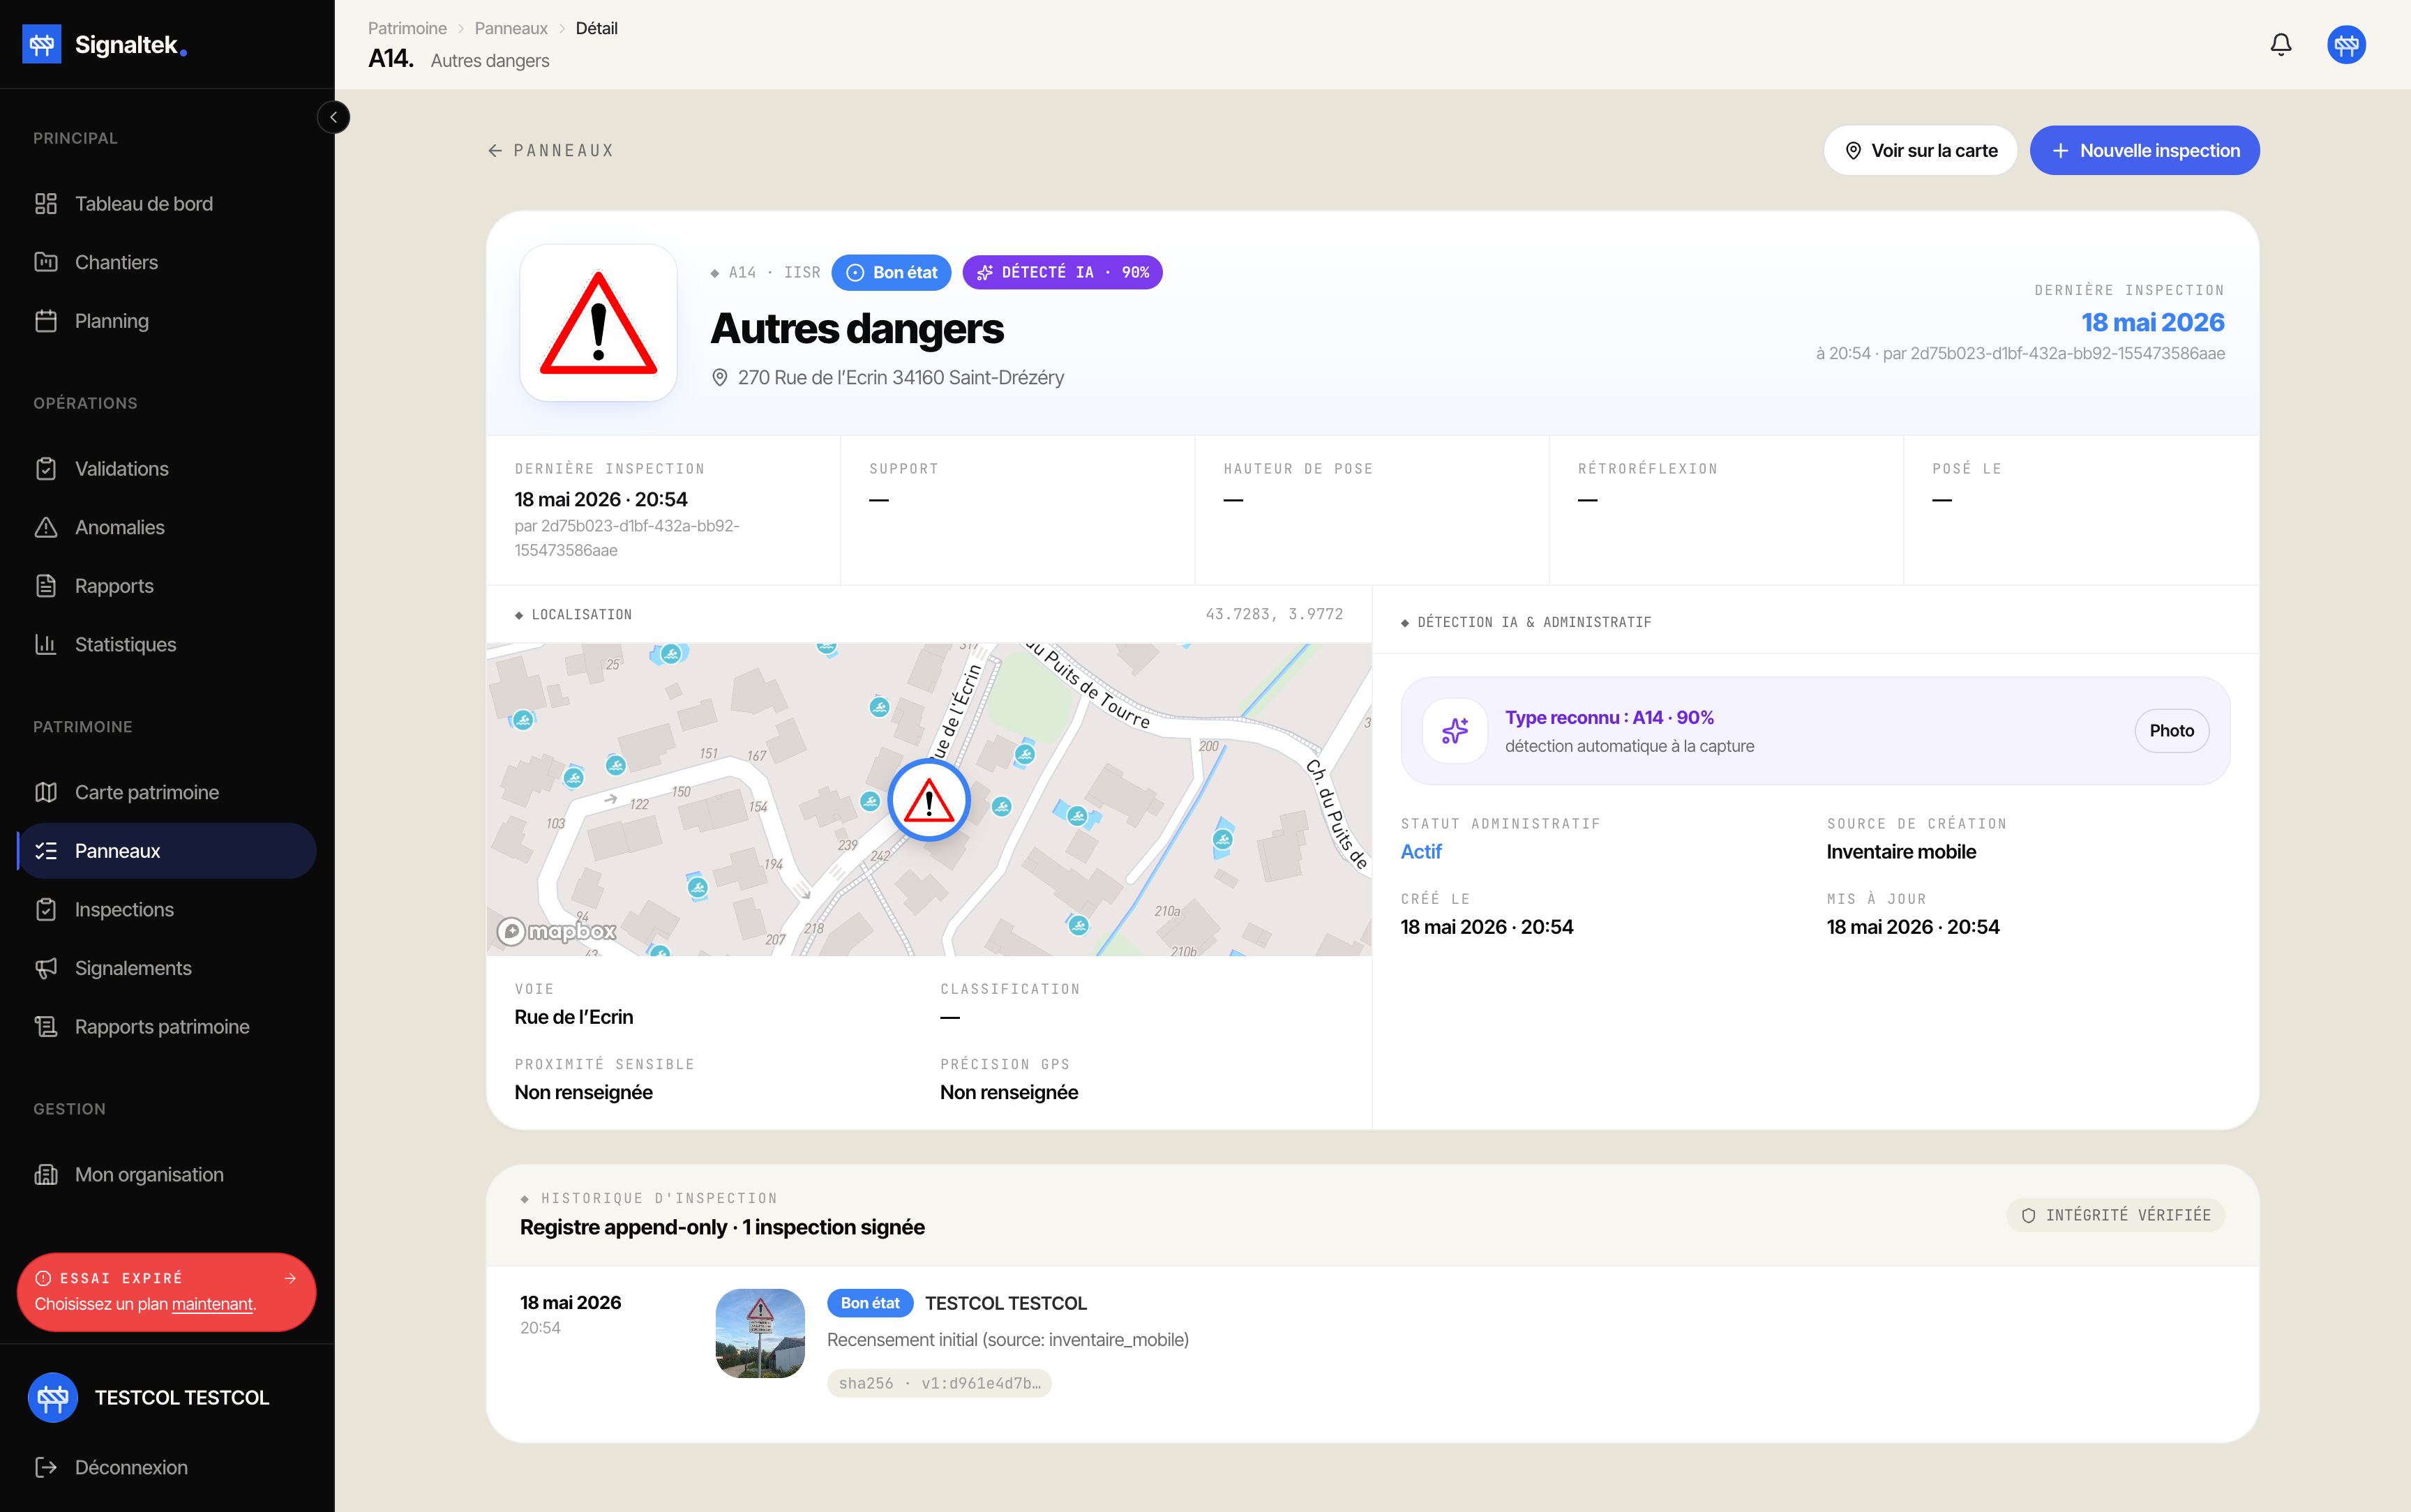Click 'Recensement initial' inspection note
Viewport: 2411px width, 1512px height.
(x=1007, y=1339)
